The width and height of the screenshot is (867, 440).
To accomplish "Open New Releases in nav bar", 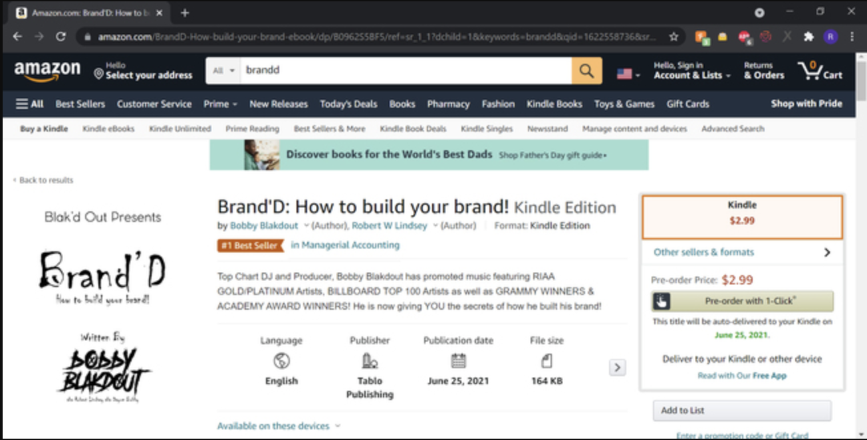I will coord(279,104).
